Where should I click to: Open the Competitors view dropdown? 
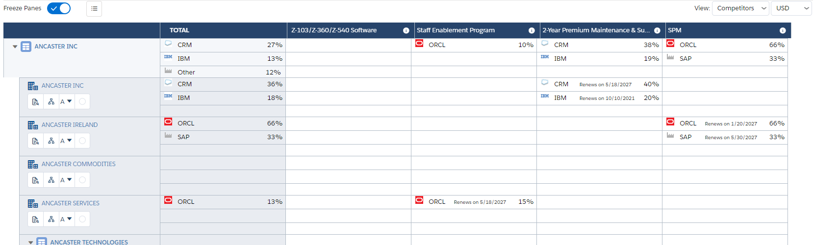(x=740, y=8)
